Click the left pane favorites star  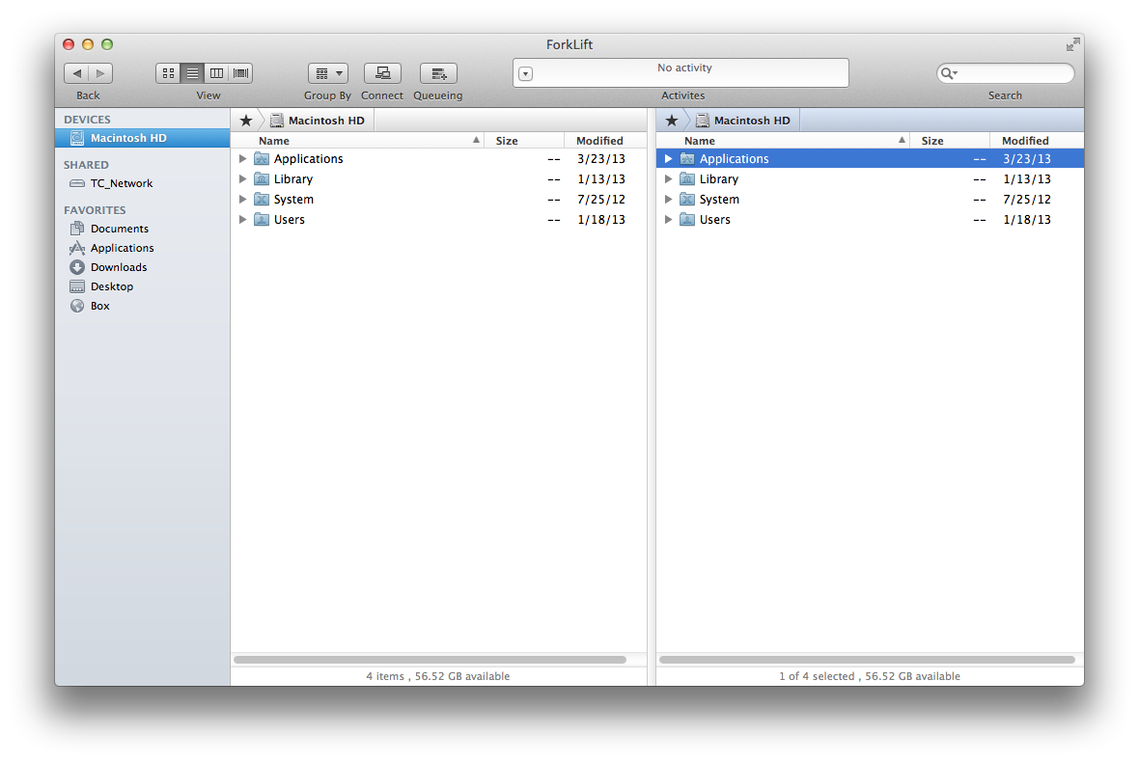coord(246,121)
